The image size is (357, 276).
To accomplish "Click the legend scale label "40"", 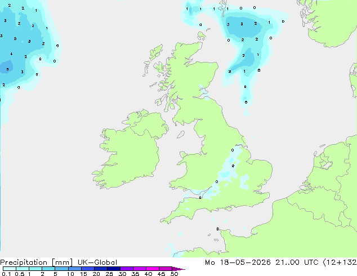I will [148, 274].
